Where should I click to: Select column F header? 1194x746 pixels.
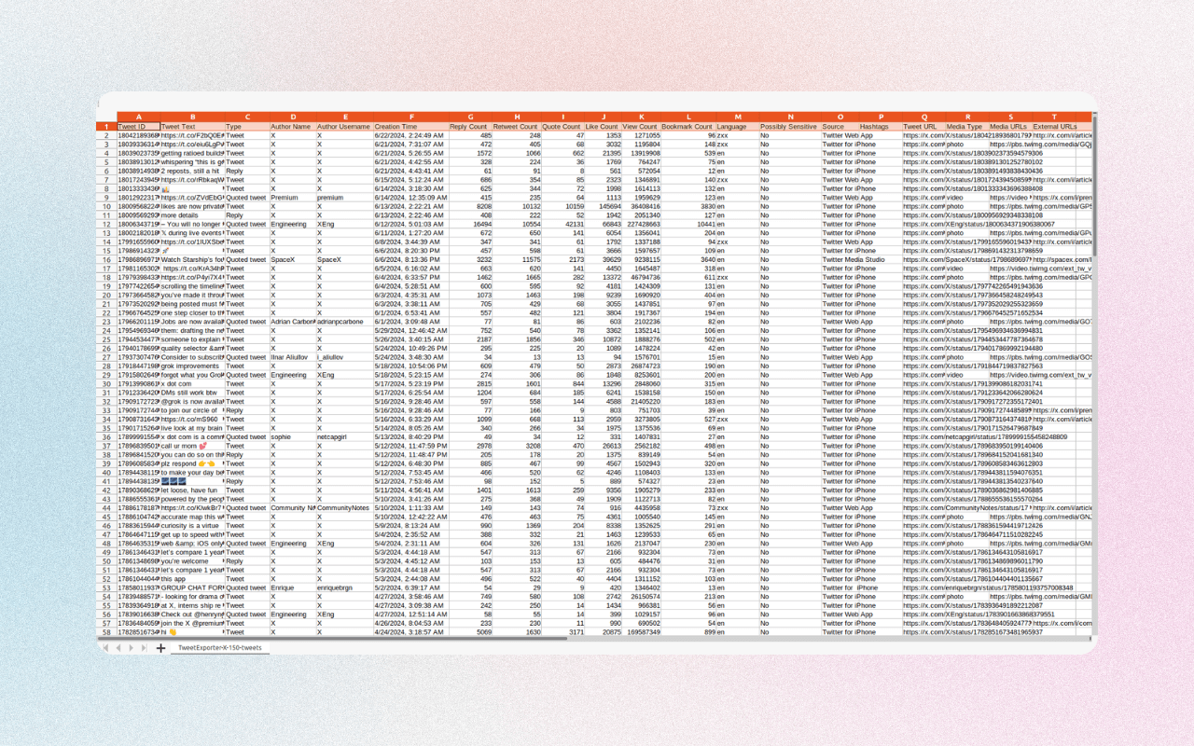[410, 117]
